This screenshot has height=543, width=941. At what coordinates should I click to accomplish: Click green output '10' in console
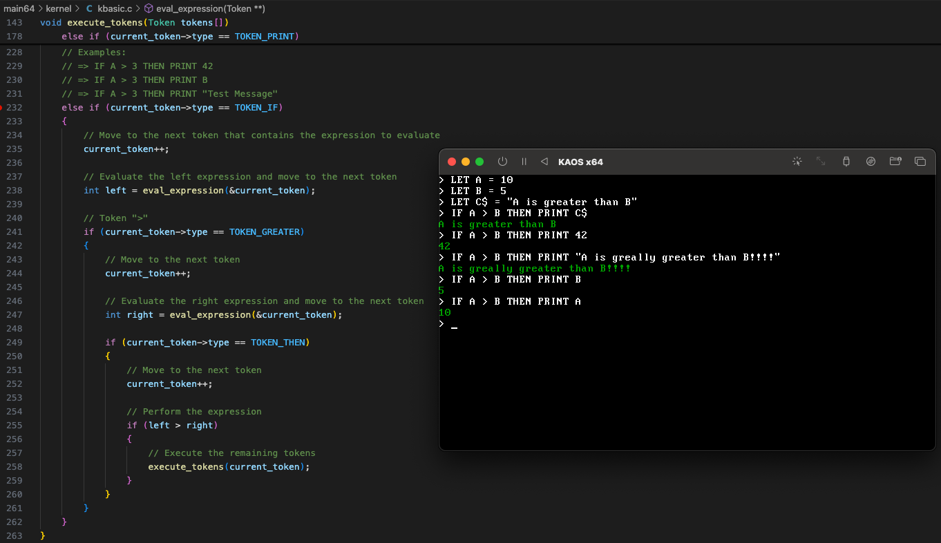tap(444, 312)
